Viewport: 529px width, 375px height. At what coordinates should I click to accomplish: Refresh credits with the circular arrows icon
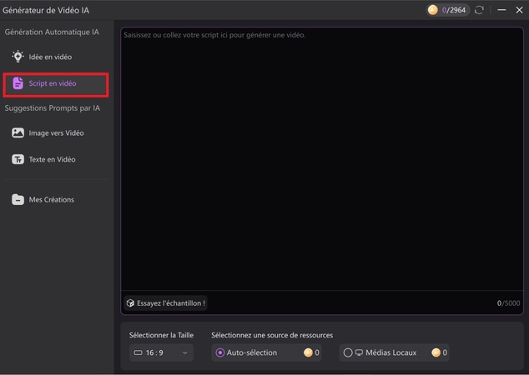pyautogui.click(x=479, y=10)
